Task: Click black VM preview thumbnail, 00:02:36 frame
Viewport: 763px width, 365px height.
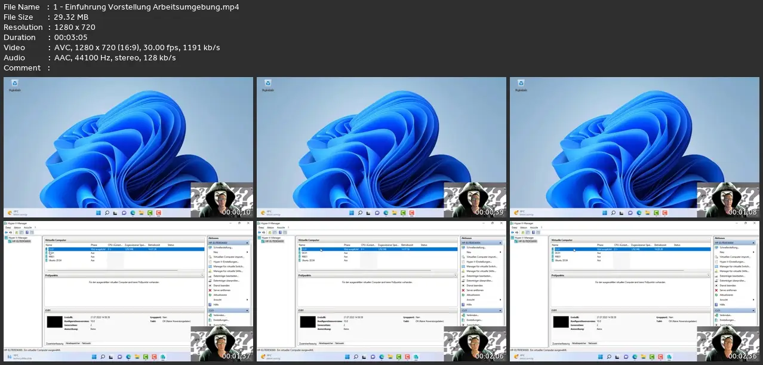Action: click(x=561, y=322)
